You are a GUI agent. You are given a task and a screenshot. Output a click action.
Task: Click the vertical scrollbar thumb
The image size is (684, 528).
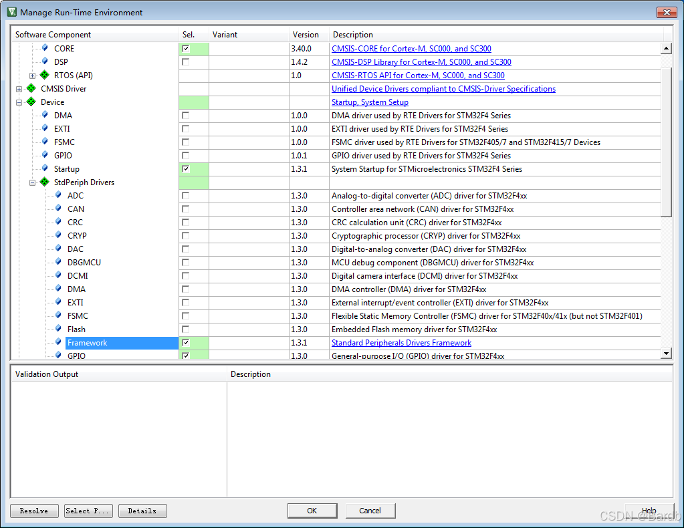(x=666, y=142)
